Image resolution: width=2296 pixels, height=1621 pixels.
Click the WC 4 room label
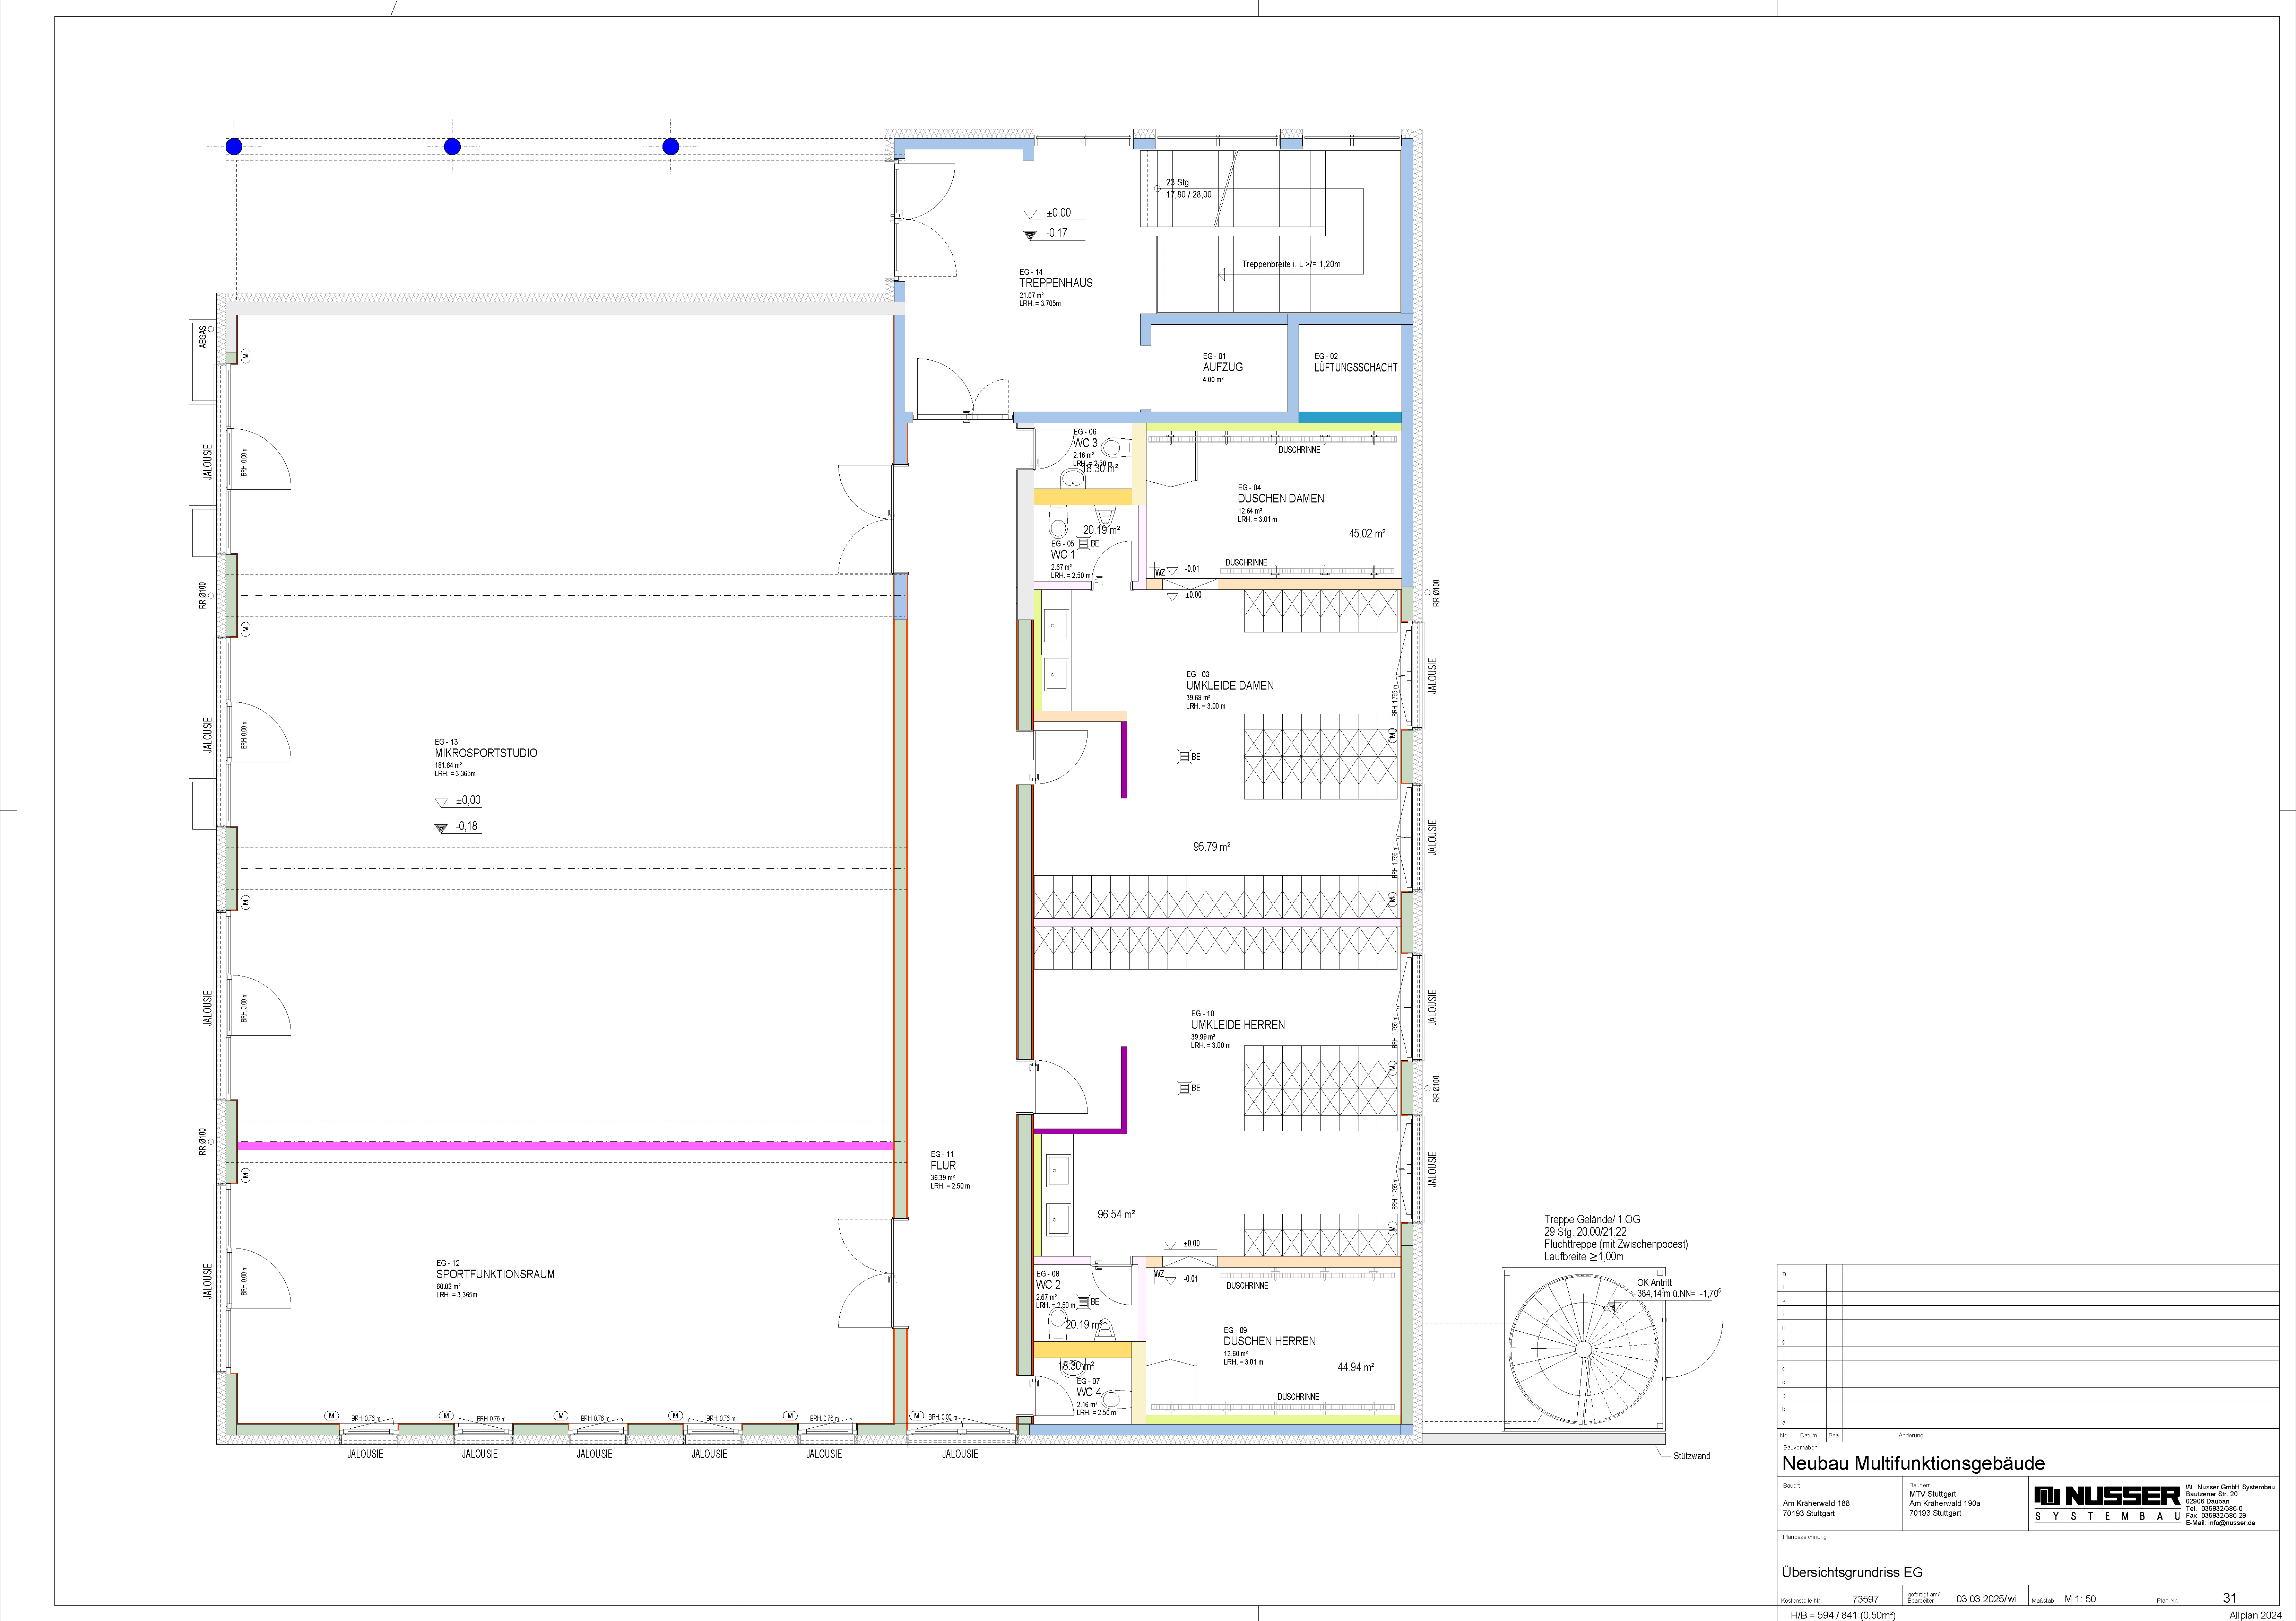(1089, 1392)
